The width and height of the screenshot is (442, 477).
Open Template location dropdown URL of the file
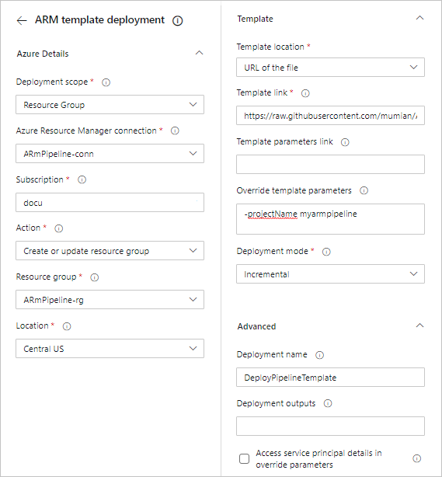pyautogui.click(x=330, y=68)
